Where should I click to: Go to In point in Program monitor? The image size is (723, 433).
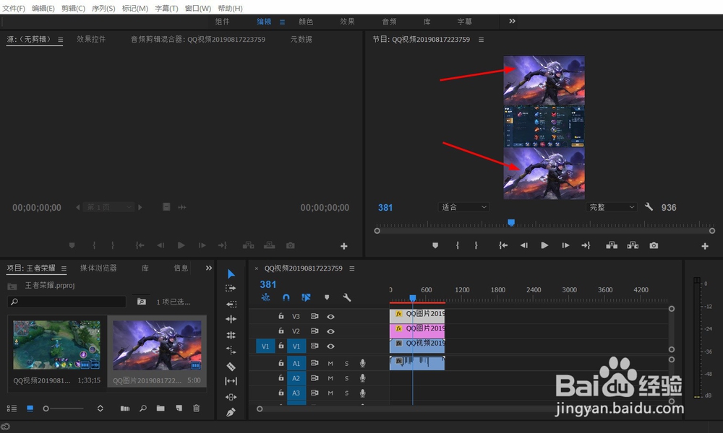(x=503, y=245)
